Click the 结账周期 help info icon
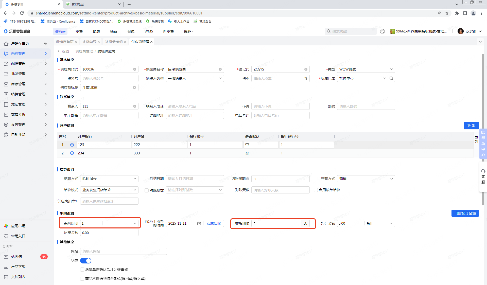487x285 pixels. [248, 179]
